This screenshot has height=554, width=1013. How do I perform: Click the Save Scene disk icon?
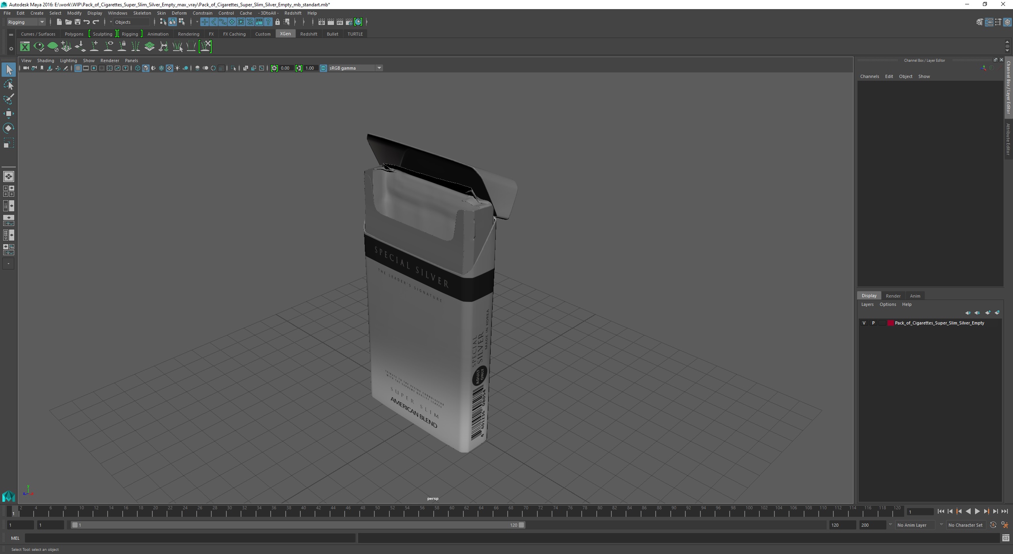point(78,22)
